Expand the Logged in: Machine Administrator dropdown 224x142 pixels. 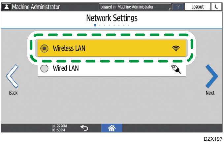[135, 7]
